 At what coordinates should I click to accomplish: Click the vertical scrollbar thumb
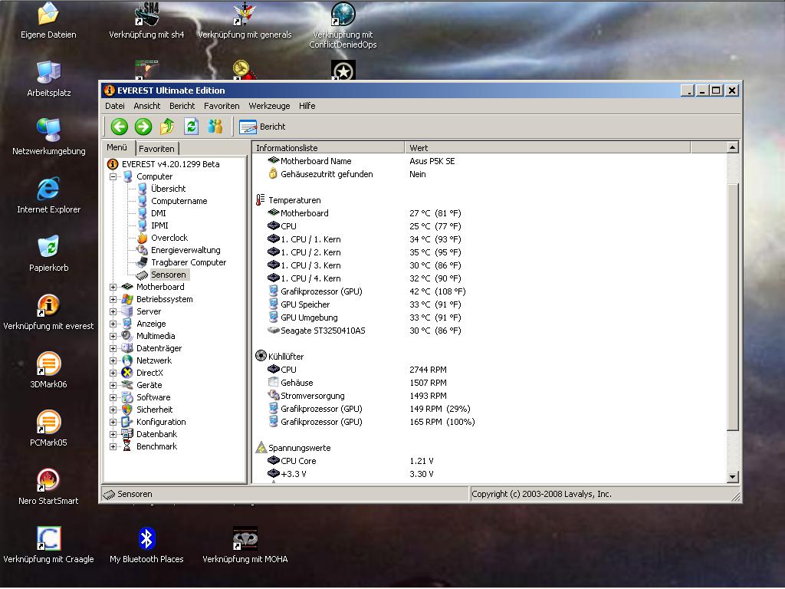pyautogui.click(x=732, y=307)
